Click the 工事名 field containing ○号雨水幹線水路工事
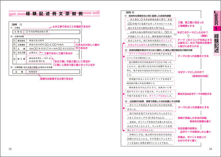The height and width of the screenshot is (157, 221). pyautogui.click(x=37, y=31)
